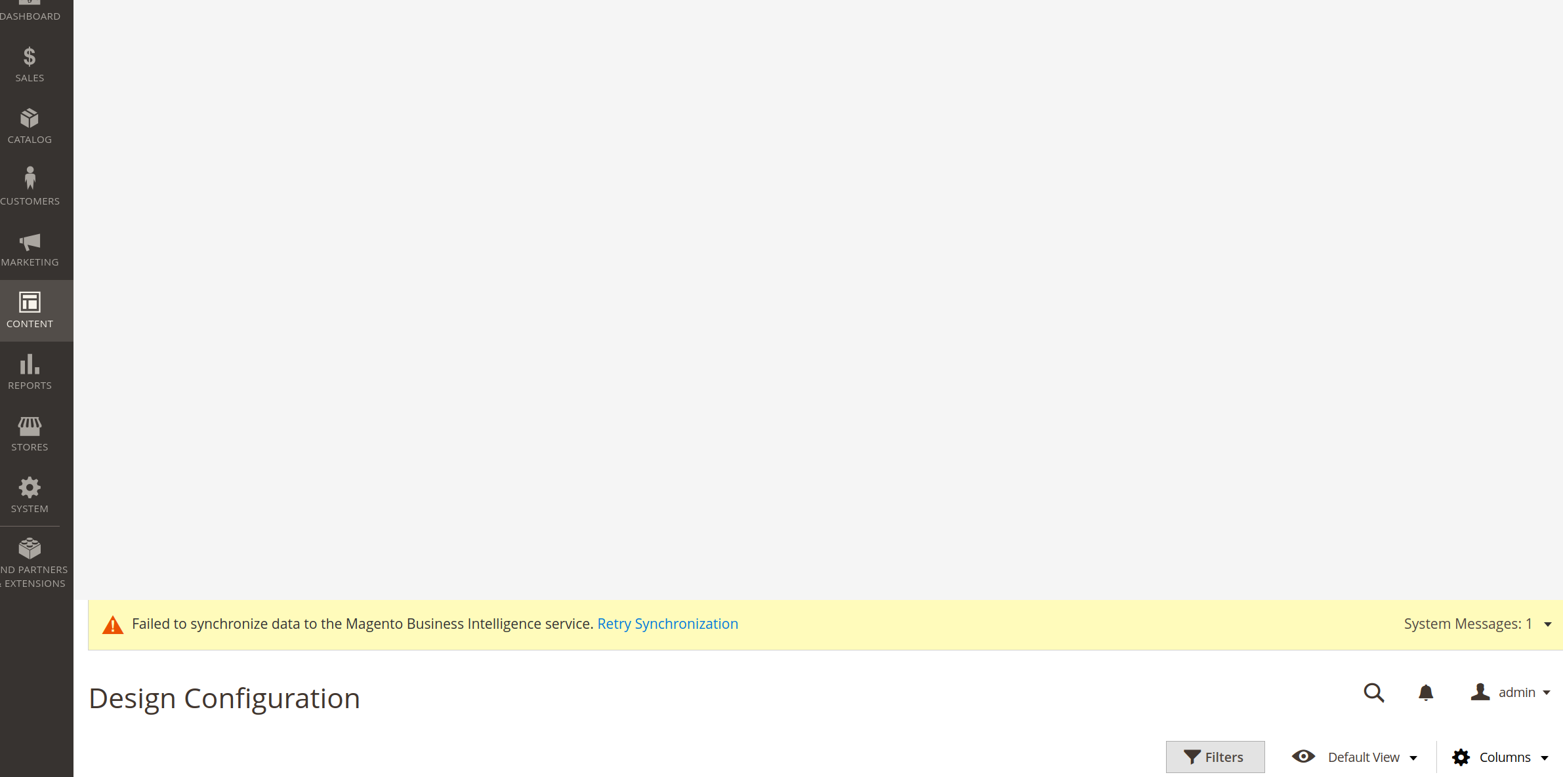Open the notifications bell
The width and height of the screenshot is (1563, 777).
point(1425,693)
